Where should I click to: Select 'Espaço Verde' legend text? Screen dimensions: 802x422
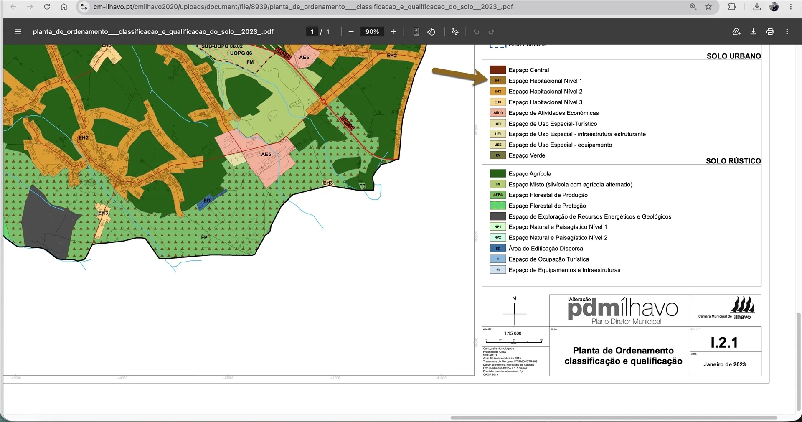(x=527, y=155)
